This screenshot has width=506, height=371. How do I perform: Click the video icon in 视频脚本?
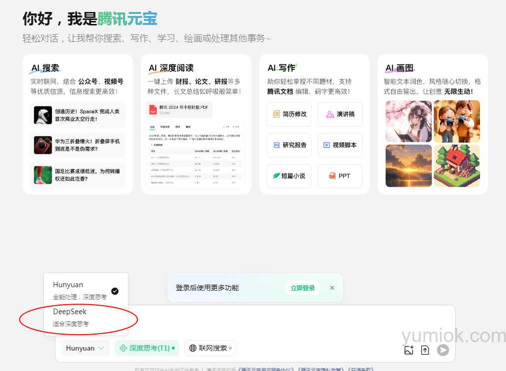tap(327, 145)
